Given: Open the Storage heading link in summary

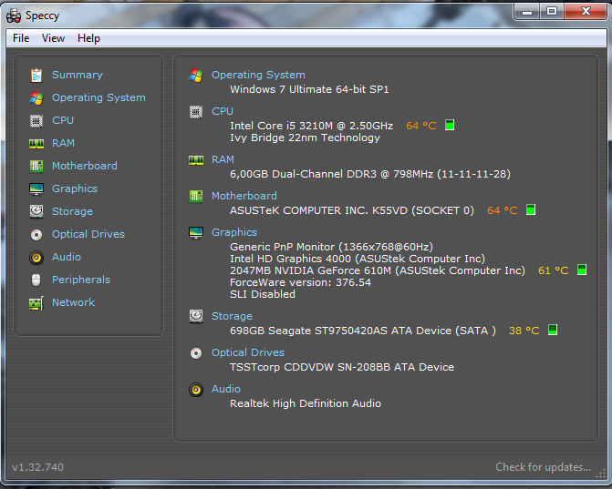Looking at the screenshot, I should pos(232,316).
